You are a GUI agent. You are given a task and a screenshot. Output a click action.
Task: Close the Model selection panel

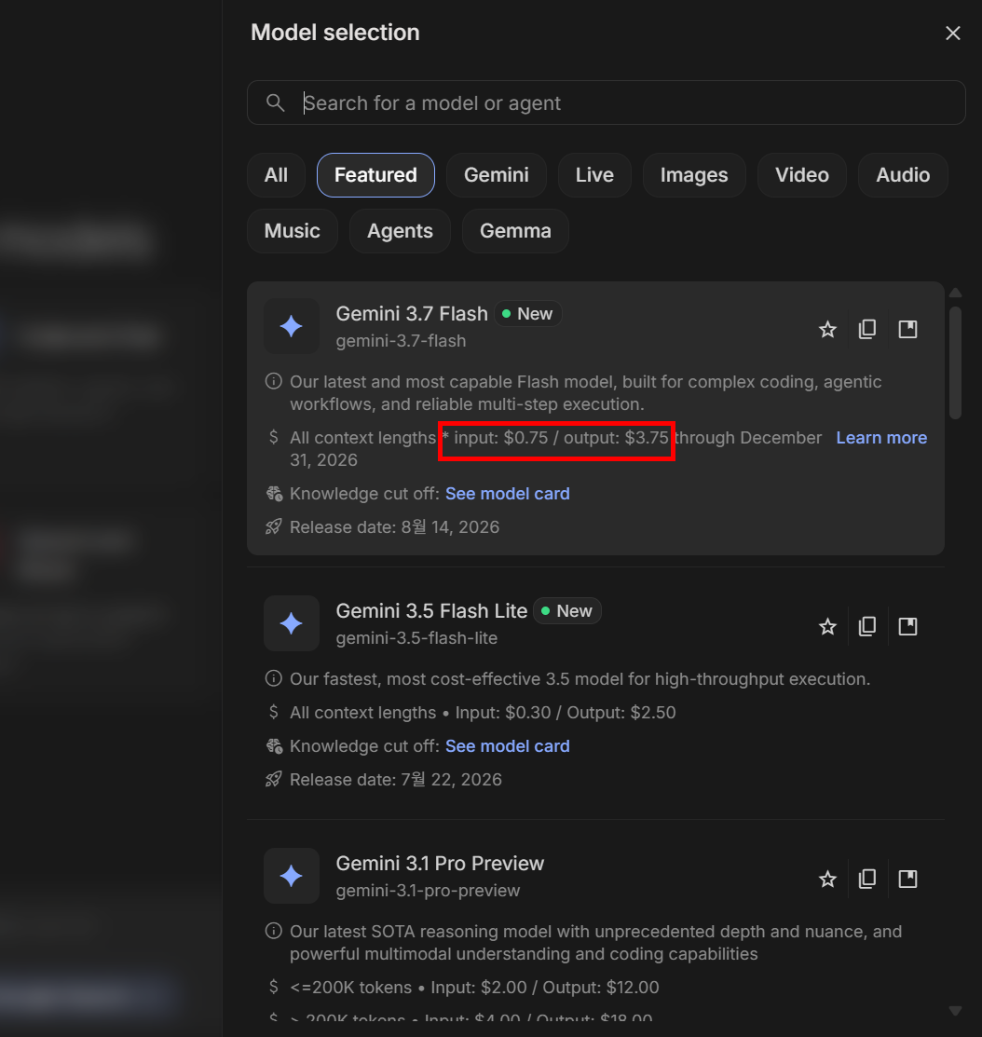[953, 33]
